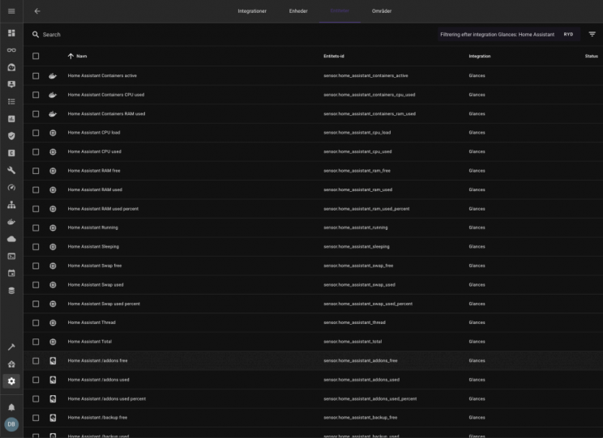Check the Swap used row checkbox
This screenshot has height=438, width=603.
(x=36, y=285)
